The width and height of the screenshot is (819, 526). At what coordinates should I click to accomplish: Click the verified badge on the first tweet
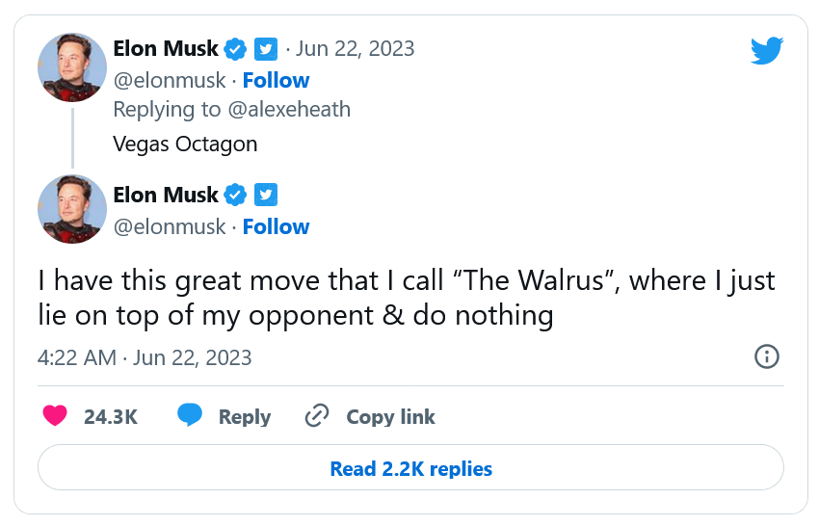pyautogui.click(x=235, y=48)
